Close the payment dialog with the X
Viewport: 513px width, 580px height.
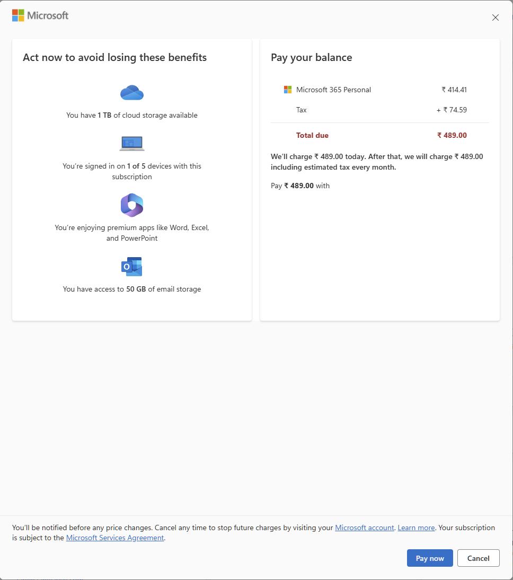tap(496, 17)
